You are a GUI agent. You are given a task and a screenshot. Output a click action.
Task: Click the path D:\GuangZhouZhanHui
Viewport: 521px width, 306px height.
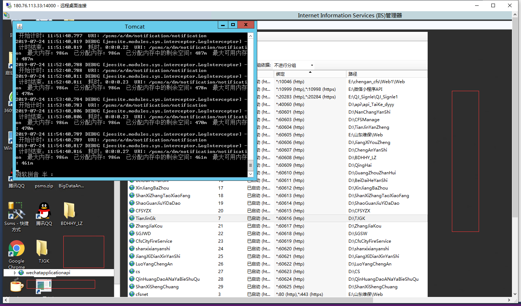(372, 173)
